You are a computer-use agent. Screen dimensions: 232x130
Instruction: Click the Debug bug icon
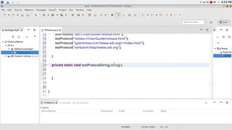coord(44,15)
